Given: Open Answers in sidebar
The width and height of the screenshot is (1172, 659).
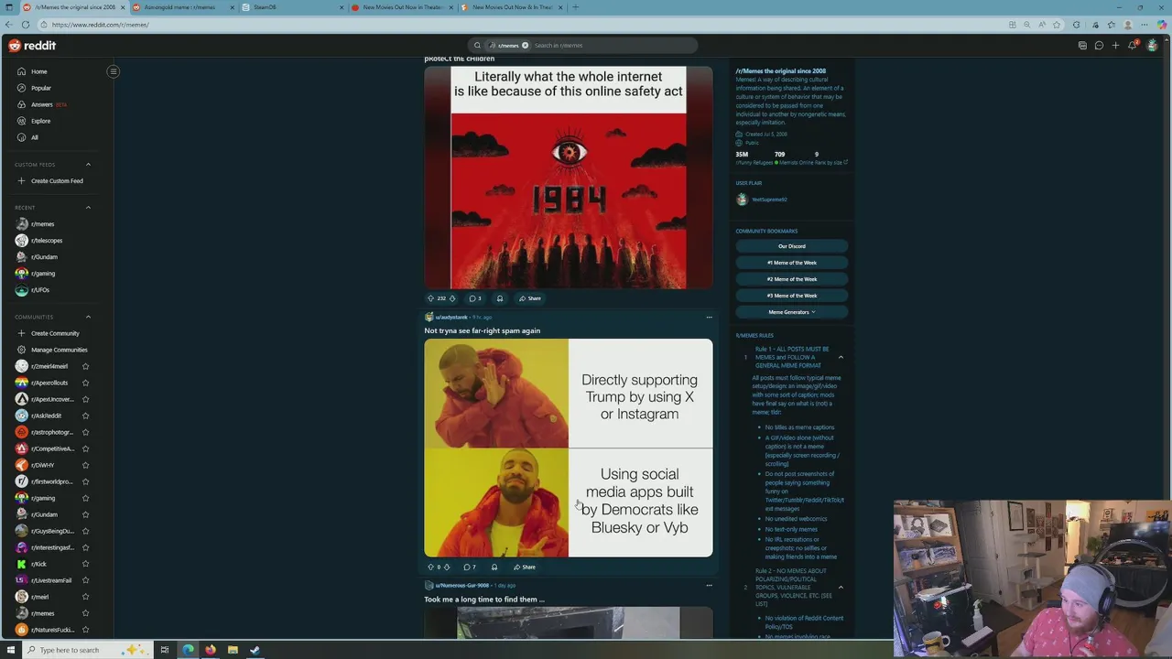Looking at the screenshot, I should (42, 104).
